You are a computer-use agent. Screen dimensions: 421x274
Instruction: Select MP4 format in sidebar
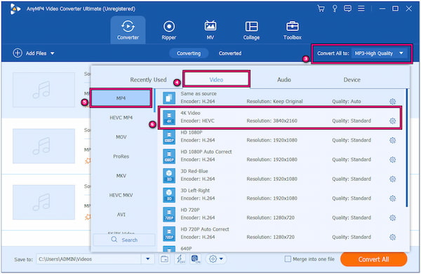click(121, 98)
